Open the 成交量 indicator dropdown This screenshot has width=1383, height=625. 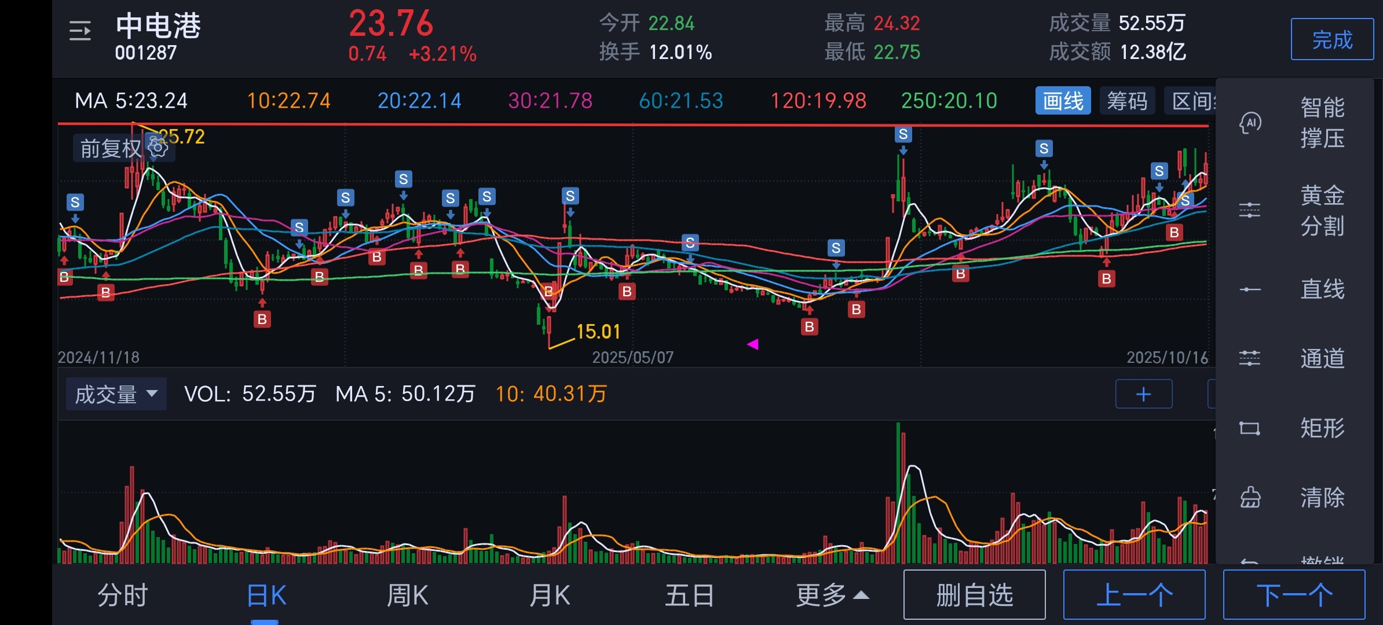[116, 394]
